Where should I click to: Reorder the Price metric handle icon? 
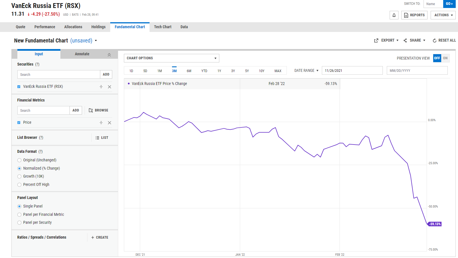tap(101, 123)
